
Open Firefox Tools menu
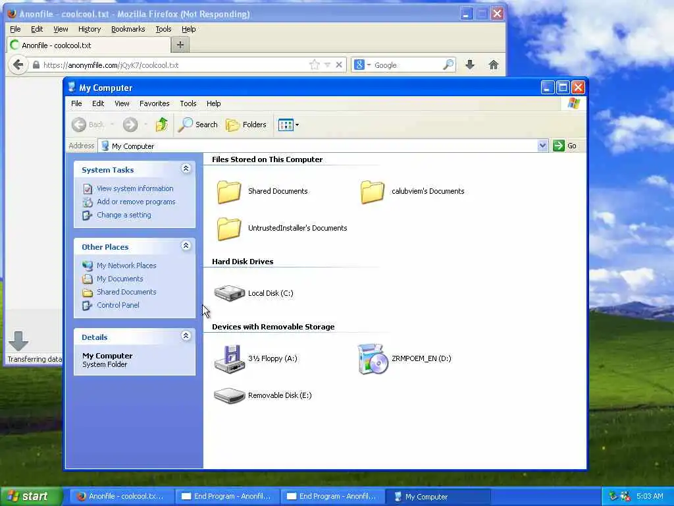163,29
